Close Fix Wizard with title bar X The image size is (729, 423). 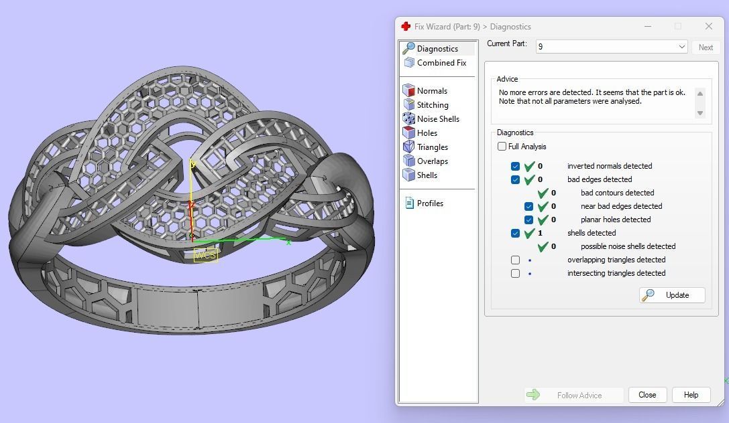click(x=708, y=27)
